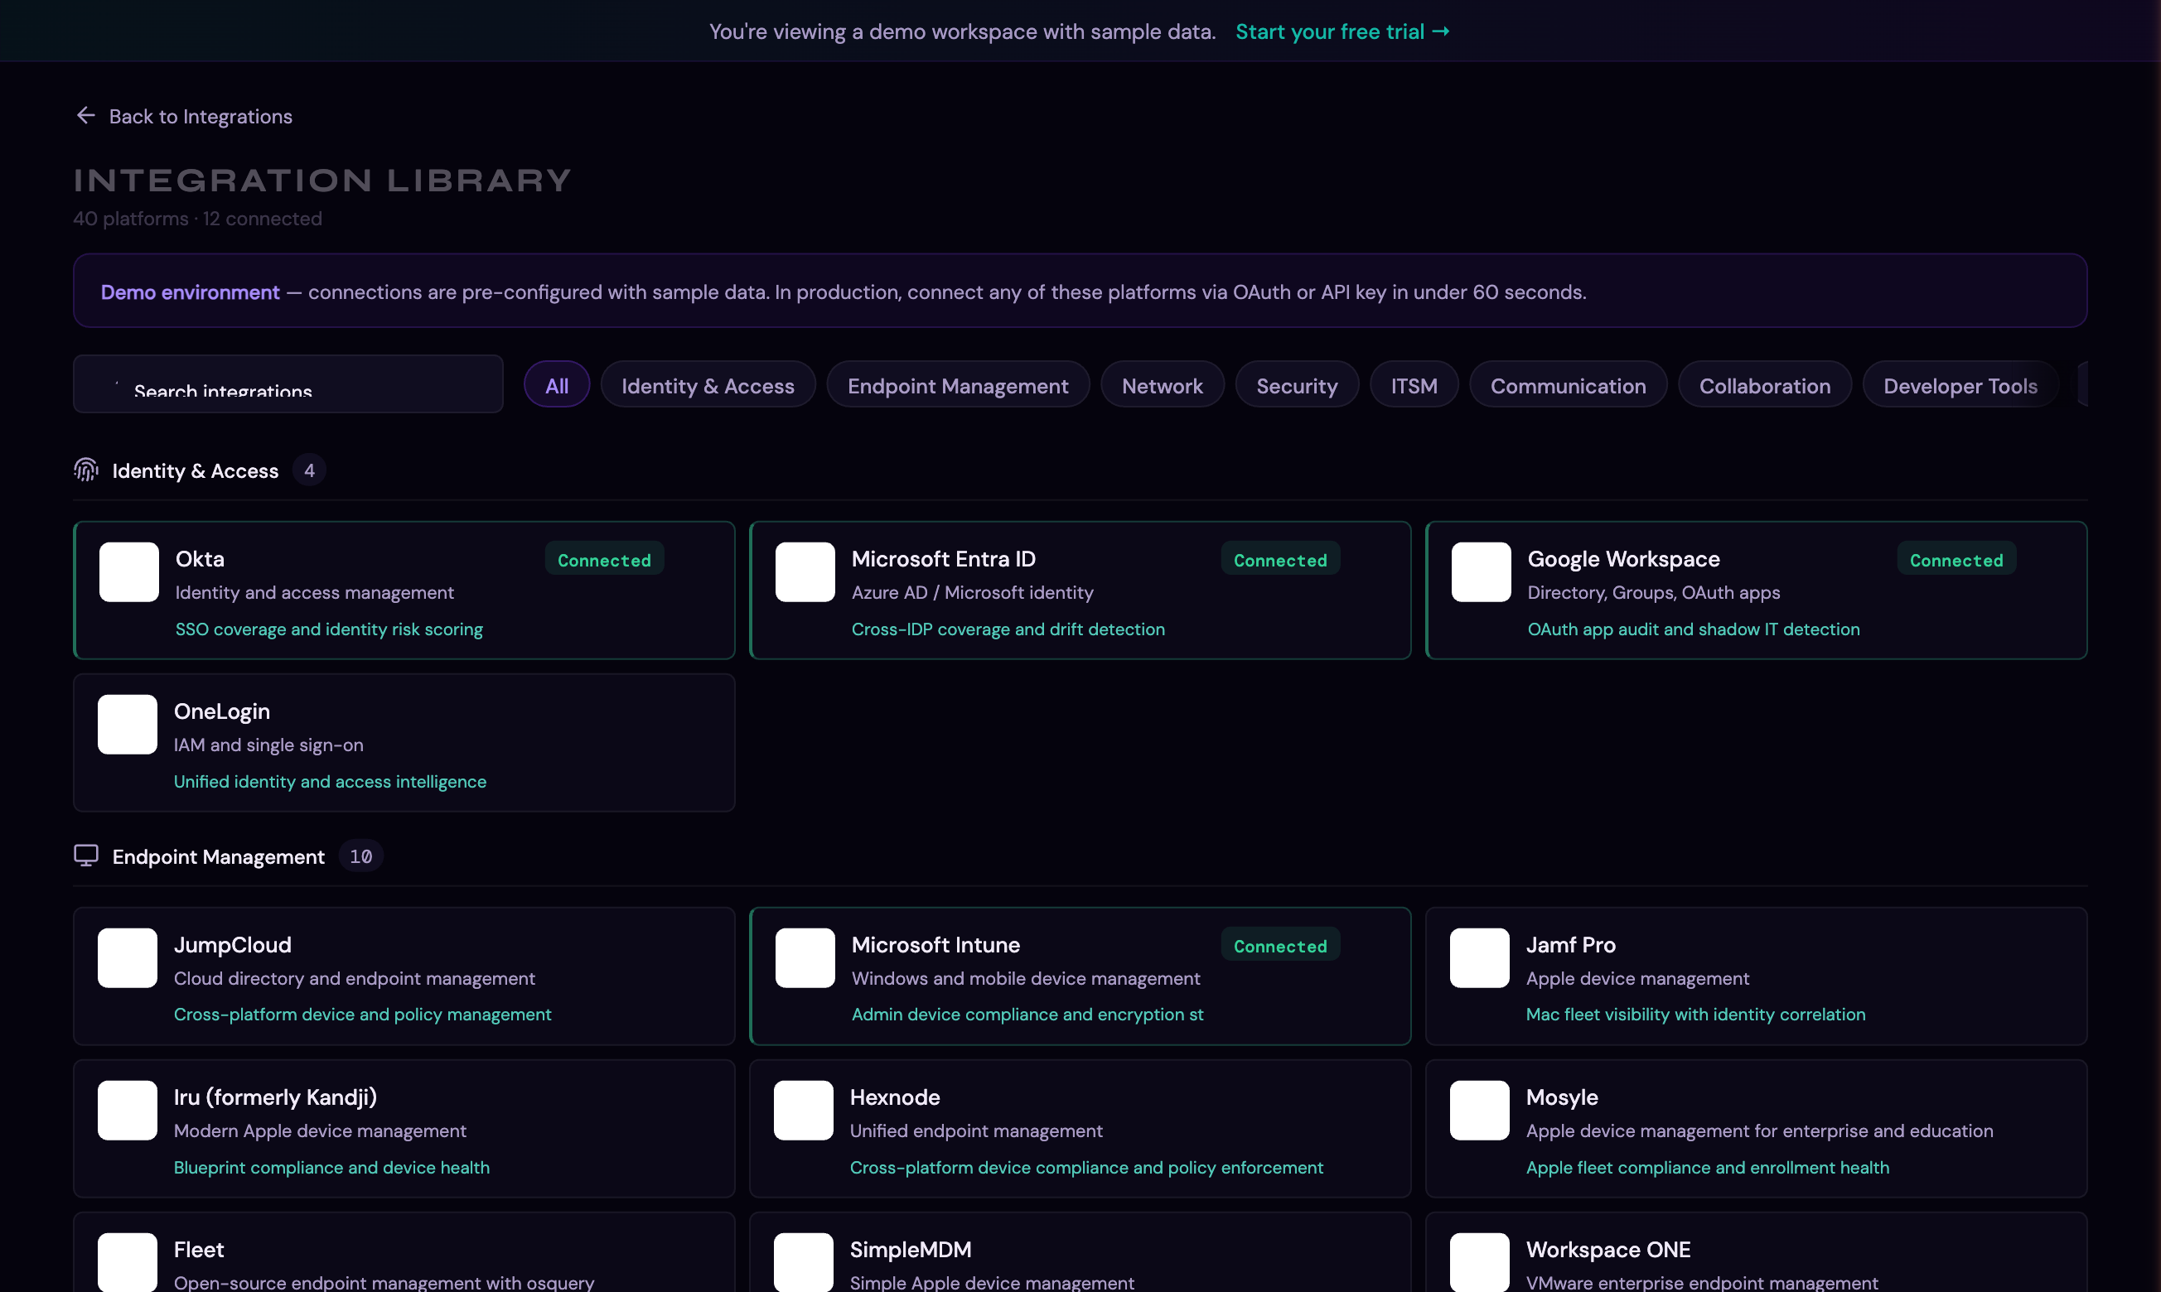Open the Okta card title
The image size is (2161, 1292).
point(200,559)
